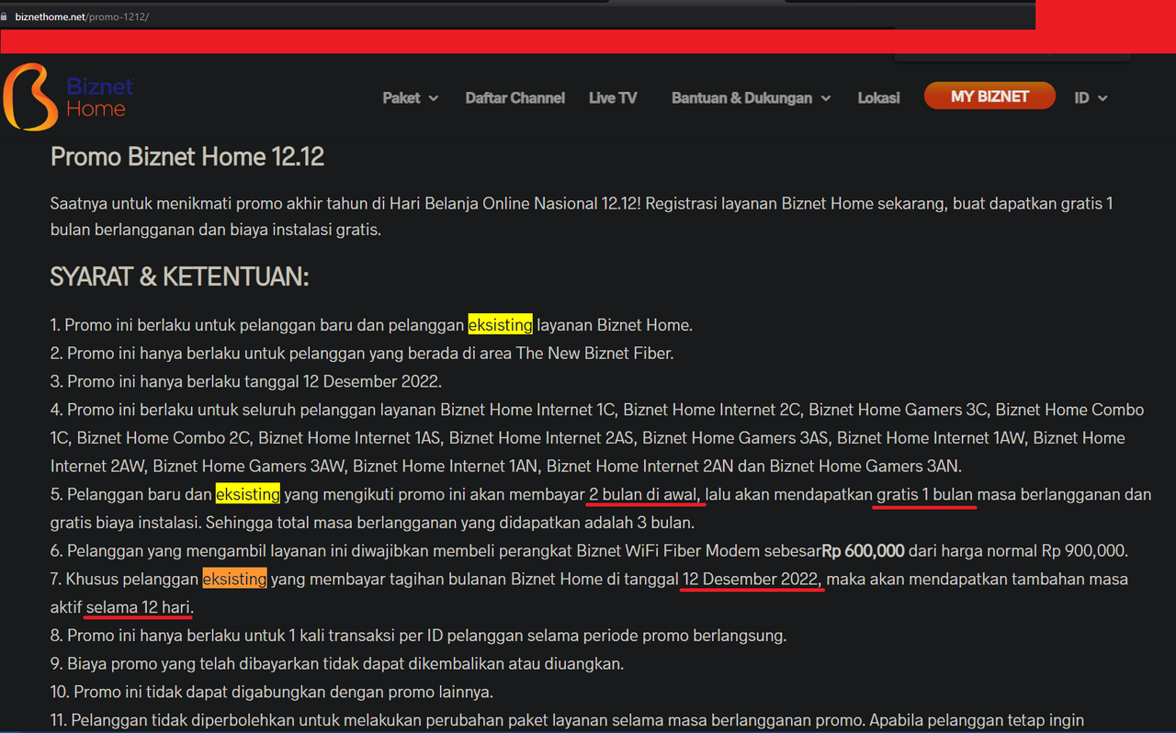This screenshot has height=733, width=1176.
Task: Click the underlined text gratis 1 bulan
Action: click(924, 494)
